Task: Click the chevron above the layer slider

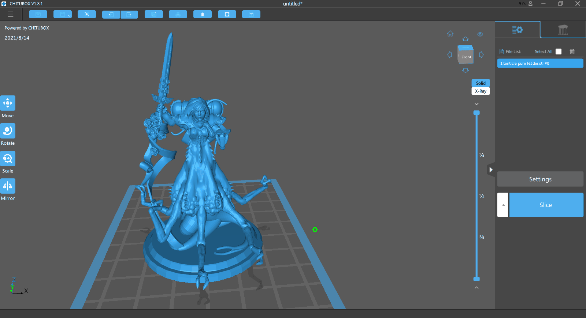Action: coord(476,104)
